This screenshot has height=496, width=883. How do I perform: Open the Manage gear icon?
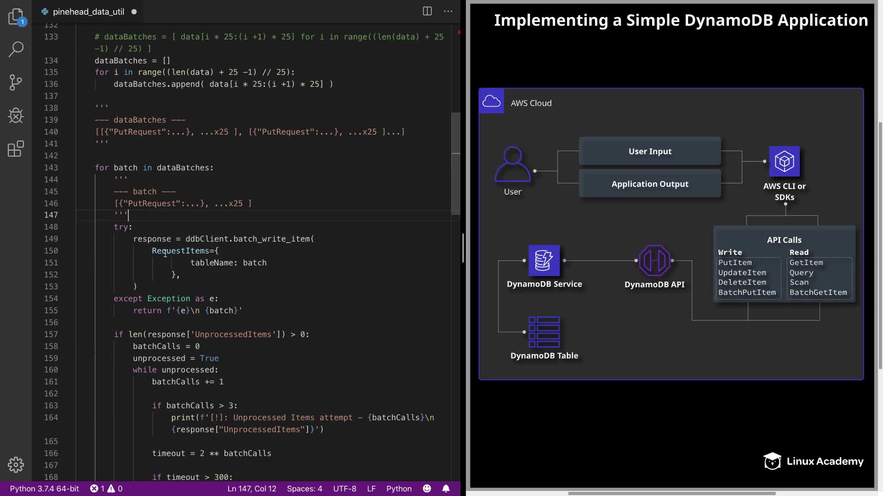(16, 465)
